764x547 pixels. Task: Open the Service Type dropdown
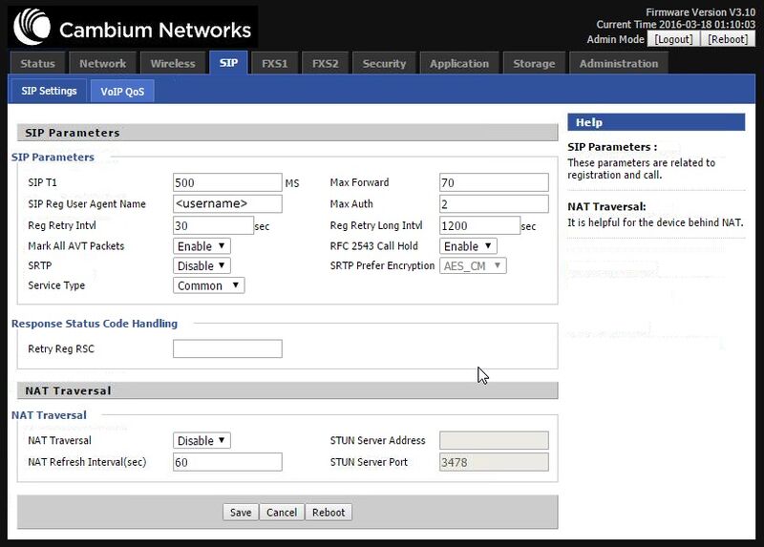tap(209, 285)
